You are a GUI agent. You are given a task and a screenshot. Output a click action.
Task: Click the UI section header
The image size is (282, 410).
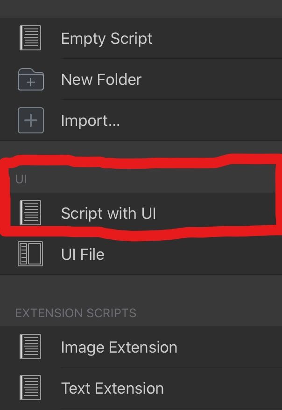click(x=21, y=180)
